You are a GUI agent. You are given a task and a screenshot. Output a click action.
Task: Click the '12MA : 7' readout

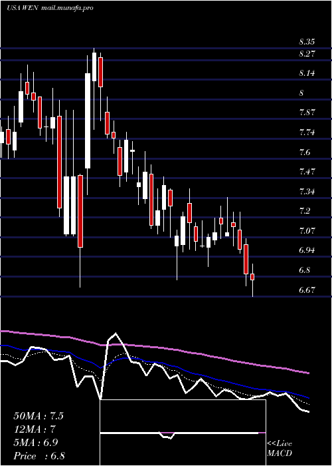point(35,429)
